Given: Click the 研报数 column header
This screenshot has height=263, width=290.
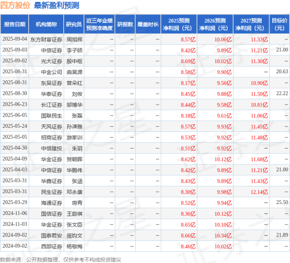Looking at the screenshot, I should [x=125, y=24].
